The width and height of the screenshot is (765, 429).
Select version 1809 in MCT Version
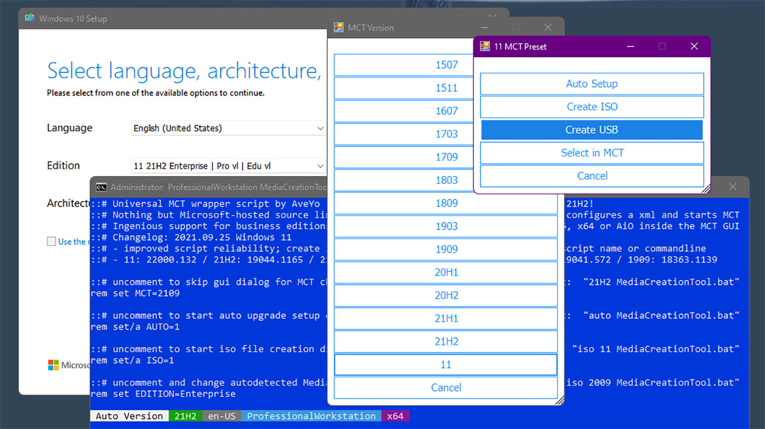[x=446, y=203]
